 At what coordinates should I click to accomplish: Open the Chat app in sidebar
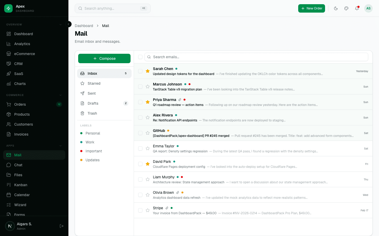[x=18, y=165]
